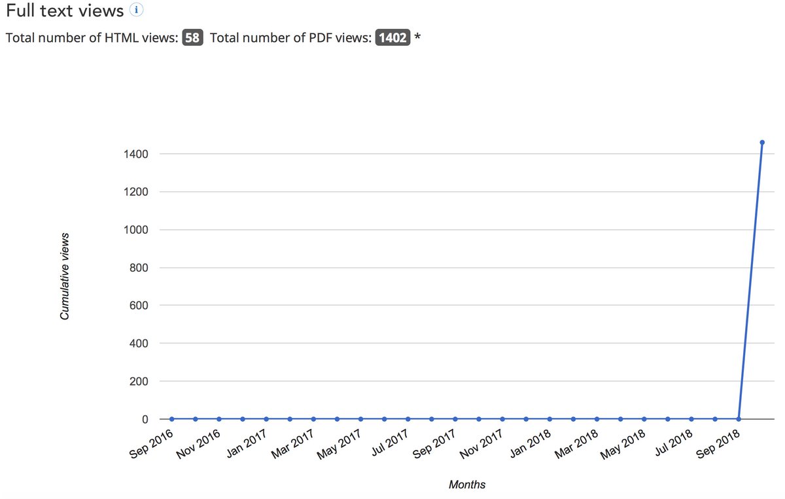Screen dimensions: 785x499
Task: Click the 'Sep 2017' x-axis label
Action: pyautogui.click(x=434, y=444)
